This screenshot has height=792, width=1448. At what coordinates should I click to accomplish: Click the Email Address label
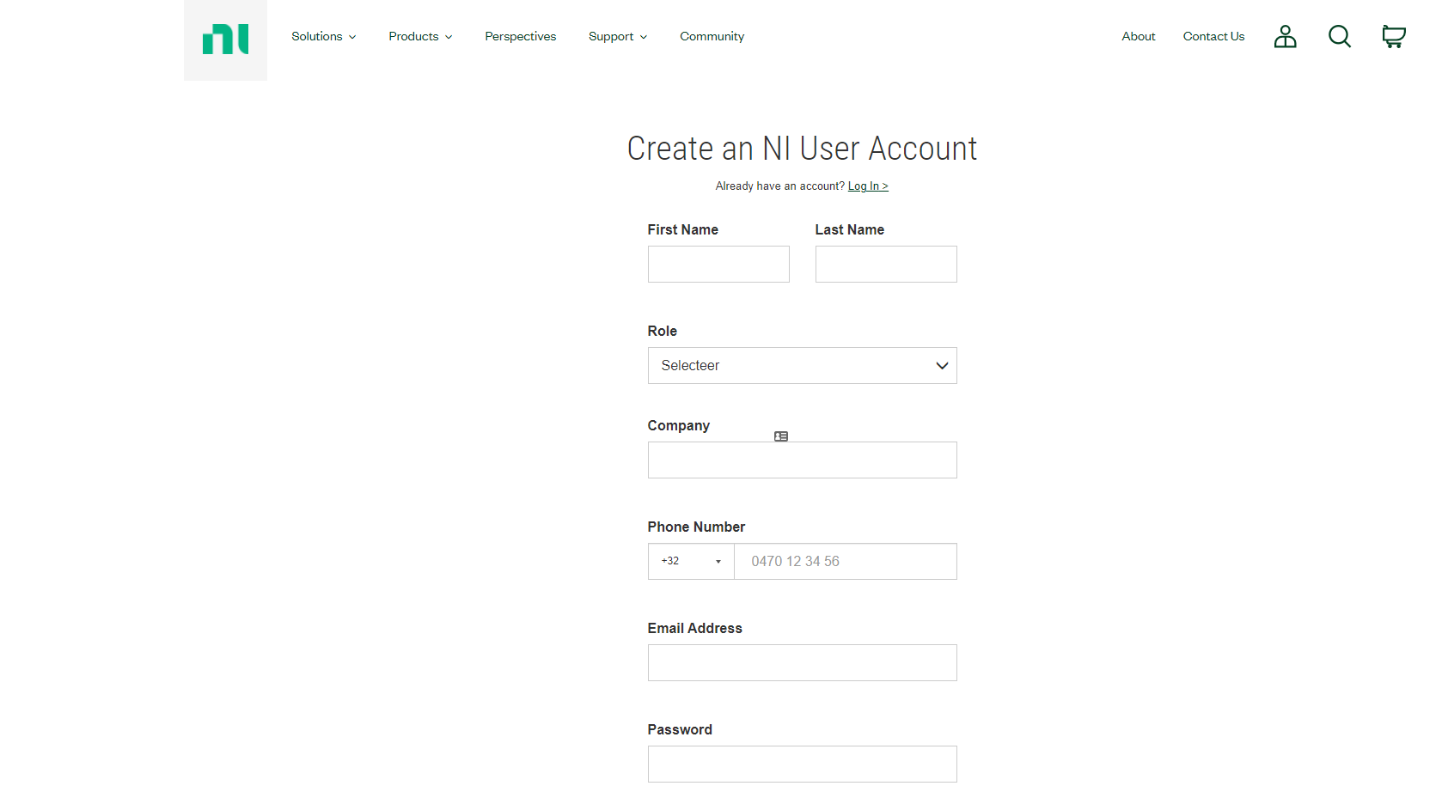pyautogui.click(x=694, y=628)
